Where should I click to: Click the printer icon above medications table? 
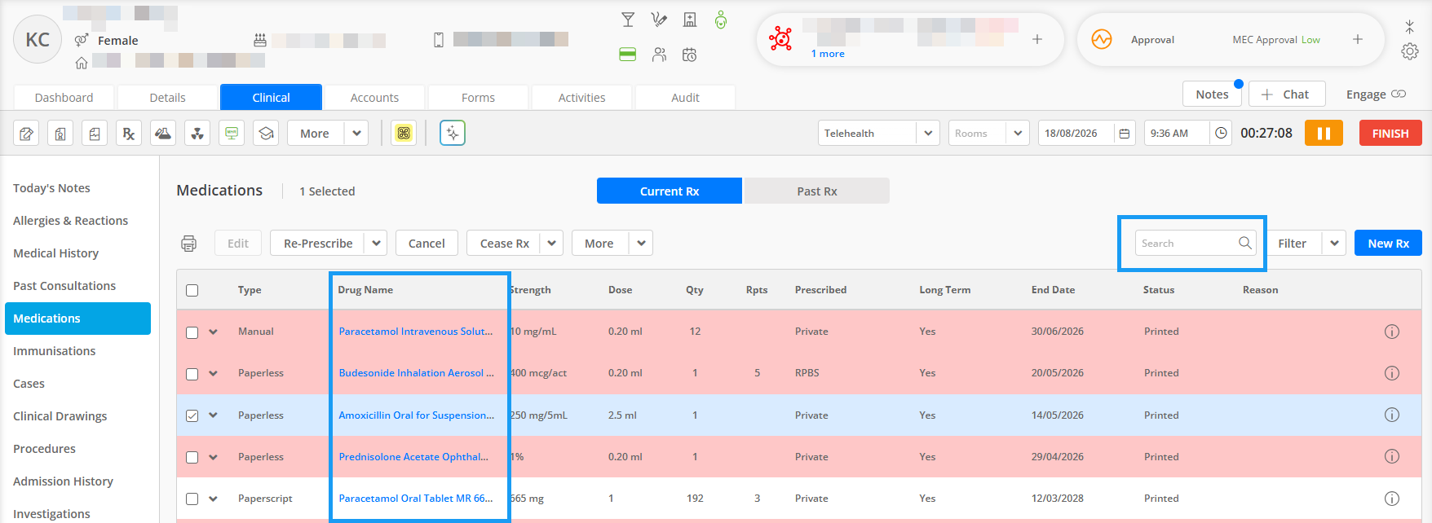click(188, 244)
